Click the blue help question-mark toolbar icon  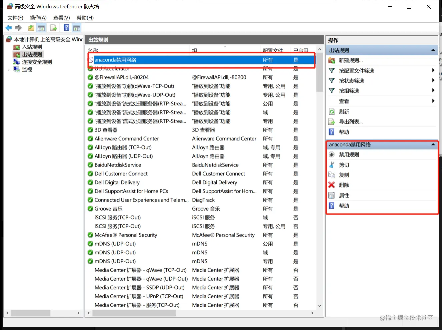click(67, 28)
